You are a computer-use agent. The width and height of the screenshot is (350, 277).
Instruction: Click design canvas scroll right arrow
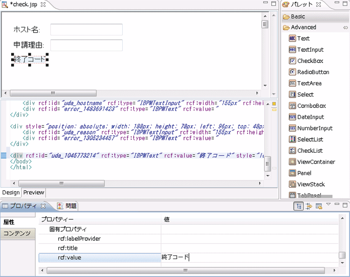coord(257,93)
